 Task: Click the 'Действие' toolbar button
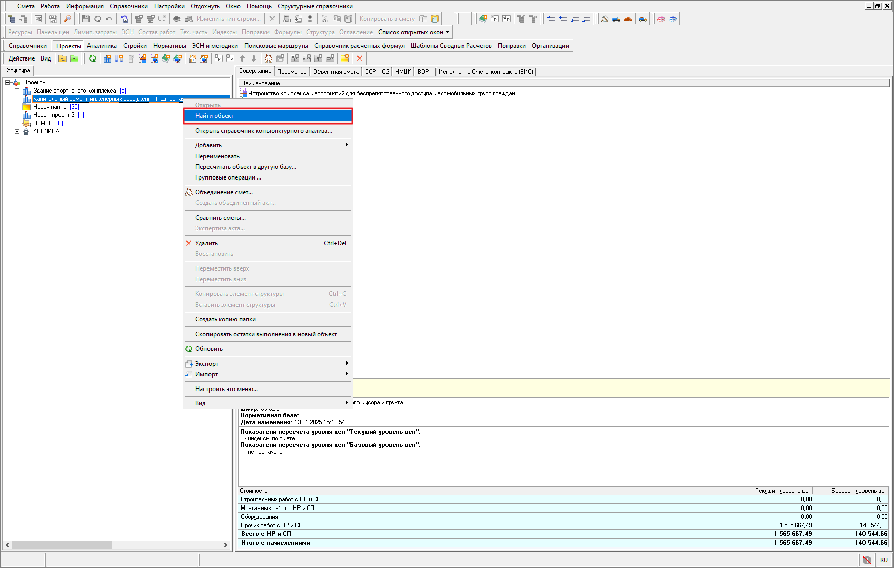coord(21,58)
